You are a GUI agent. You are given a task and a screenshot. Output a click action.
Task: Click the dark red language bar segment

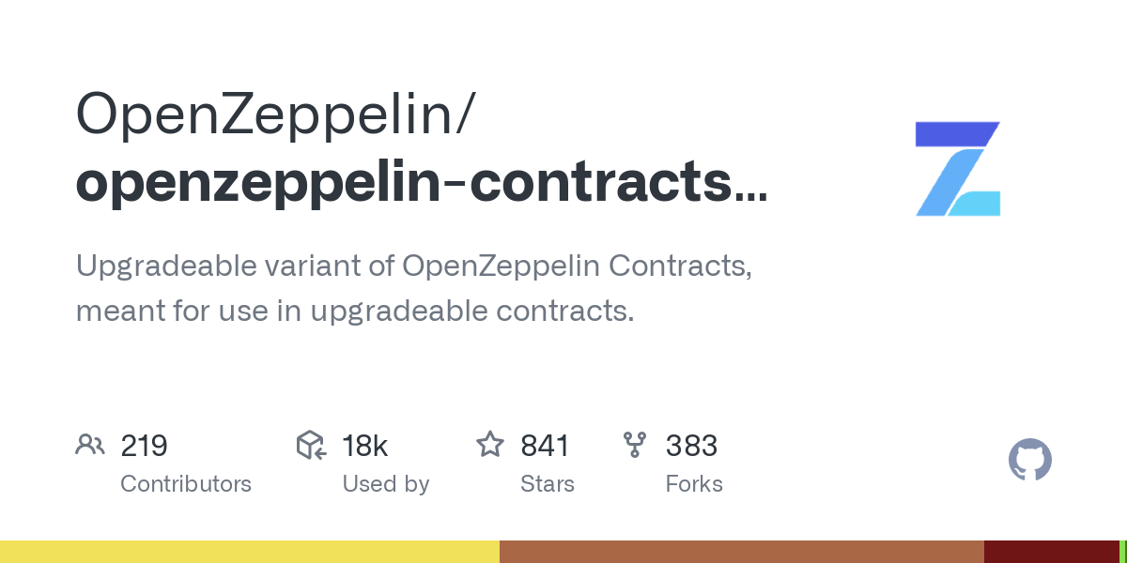click(x=1052, y=552)
